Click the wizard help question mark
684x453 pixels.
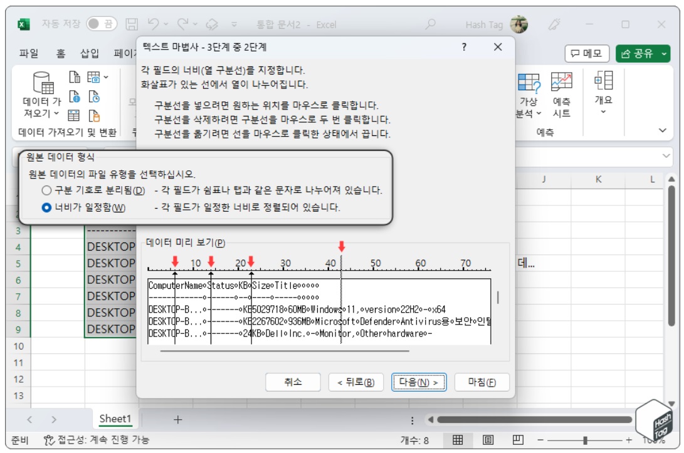tap(464, 46)
